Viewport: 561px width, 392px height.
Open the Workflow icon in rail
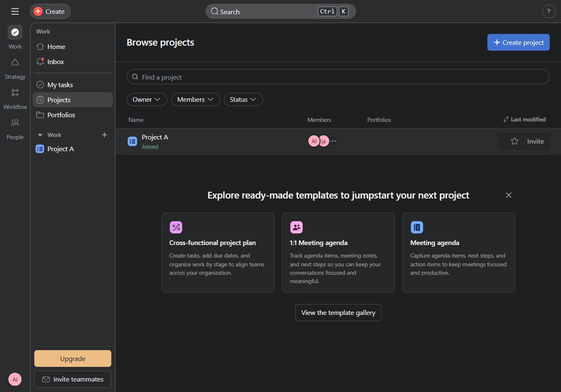coord(15,93)
